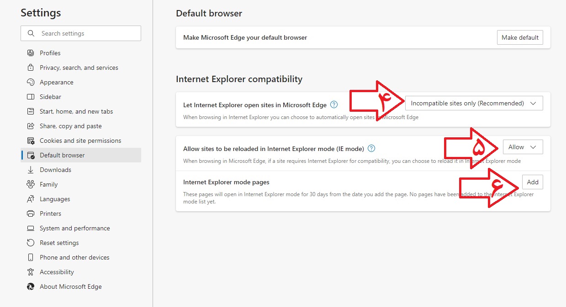This screenshot has height=307, width=566.
Task: Open Profiles settings page
Action: click(x=81, y=53)
